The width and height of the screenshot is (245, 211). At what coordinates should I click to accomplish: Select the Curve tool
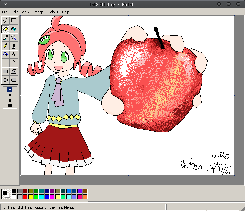tap(14, 63)
